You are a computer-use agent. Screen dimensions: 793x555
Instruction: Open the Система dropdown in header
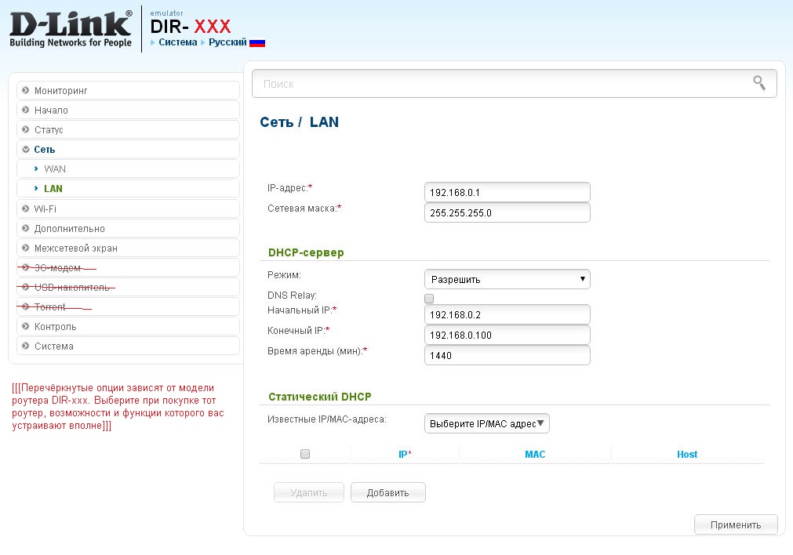click(x=177, y=42)
